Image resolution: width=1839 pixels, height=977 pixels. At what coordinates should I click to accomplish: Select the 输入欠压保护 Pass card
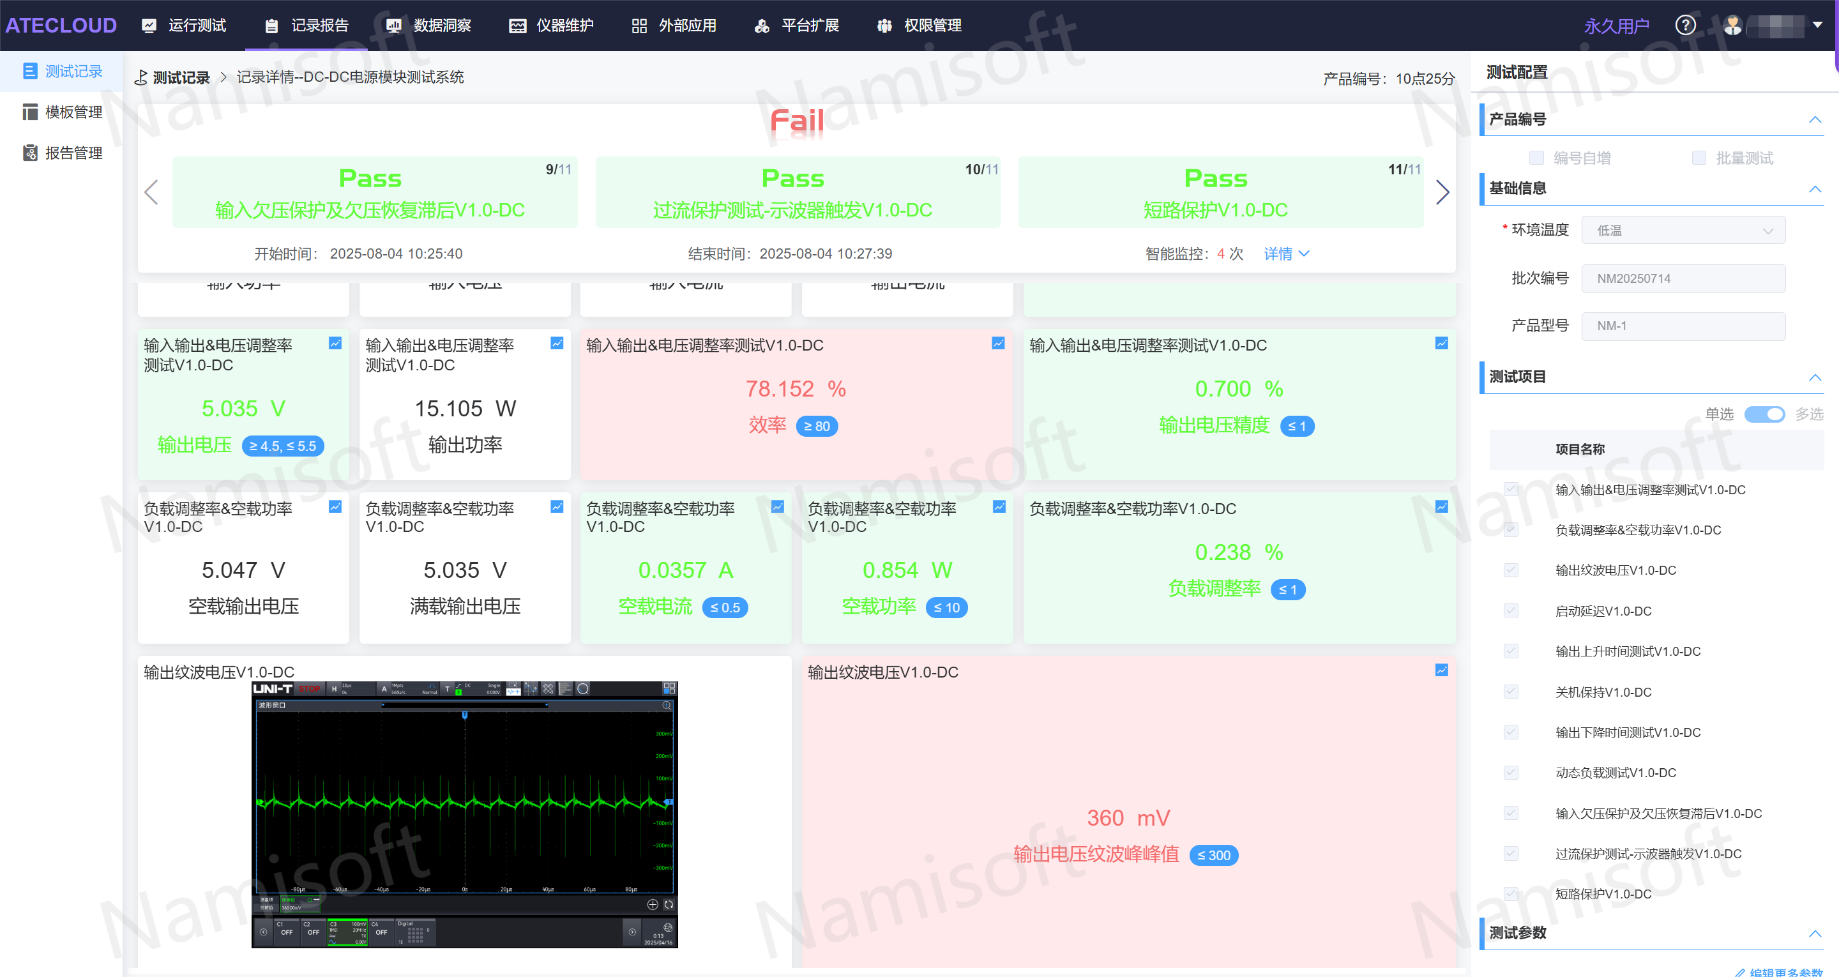click(x=375, y=192)
